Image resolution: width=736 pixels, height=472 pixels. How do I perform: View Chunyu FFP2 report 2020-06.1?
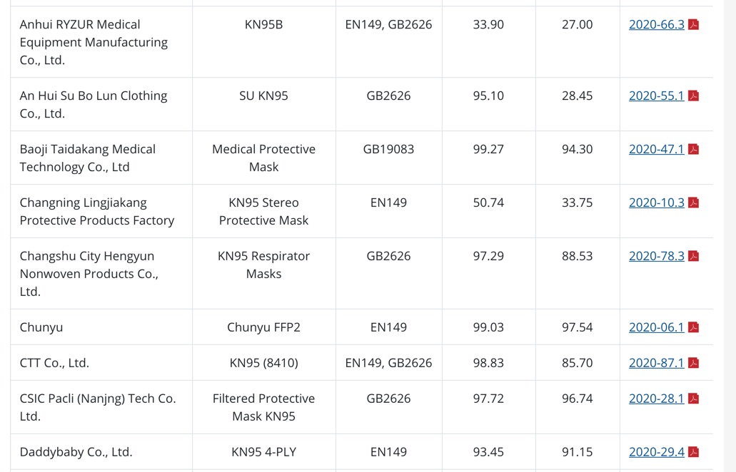[x=657, y=327]
